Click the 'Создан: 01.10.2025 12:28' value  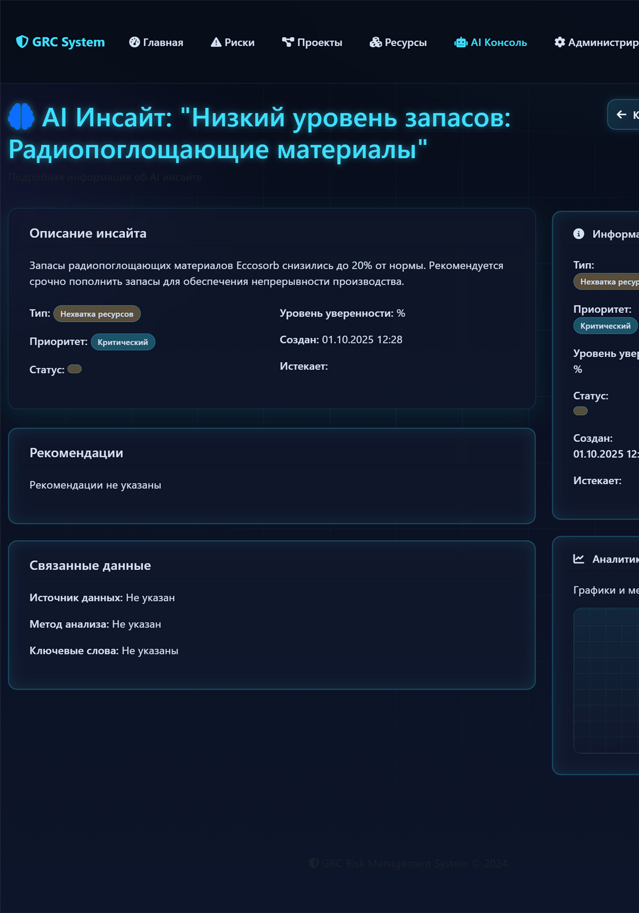[341, 340]
